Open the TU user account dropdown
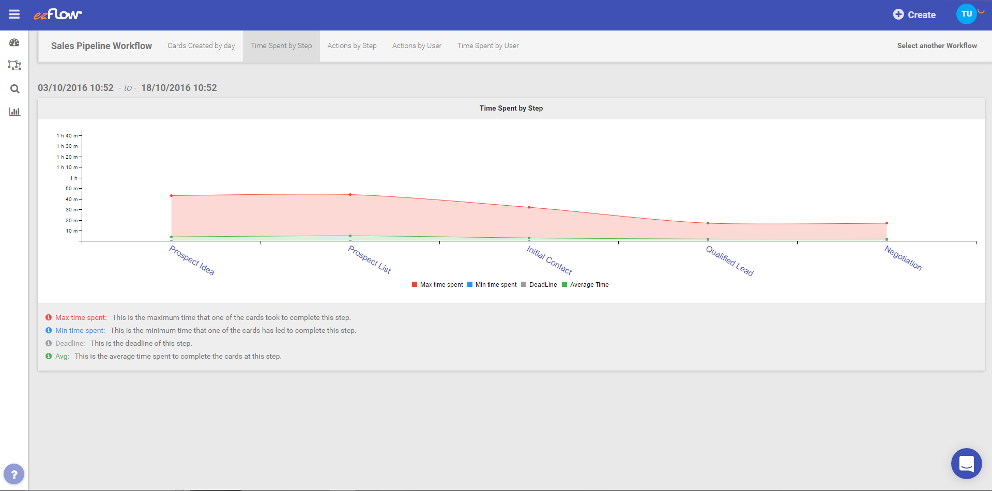Image resolution: width=992 pixels, height=491 pixels. click(966, 14)
